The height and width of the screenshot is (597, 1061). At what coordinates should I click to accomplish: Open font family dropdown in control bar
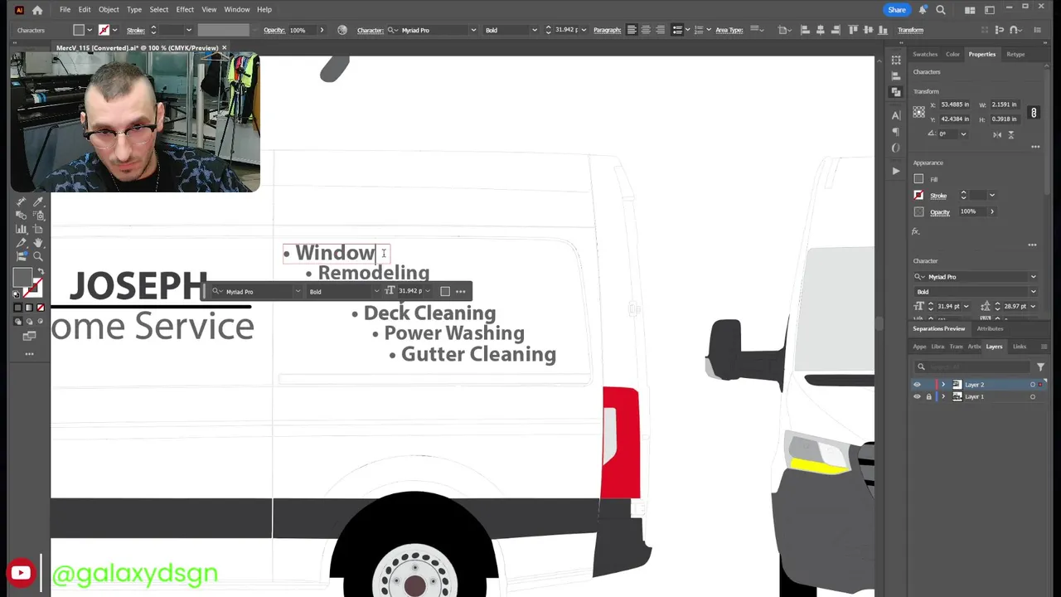473,31
